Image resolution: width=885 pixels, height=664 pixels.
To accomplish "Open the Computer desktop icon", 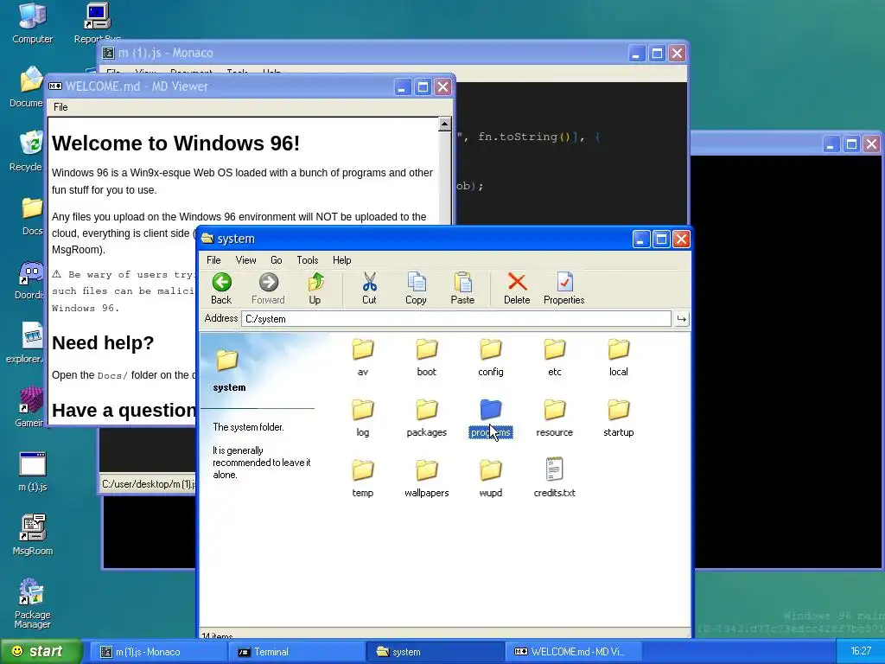I will (x=32, y=22).
